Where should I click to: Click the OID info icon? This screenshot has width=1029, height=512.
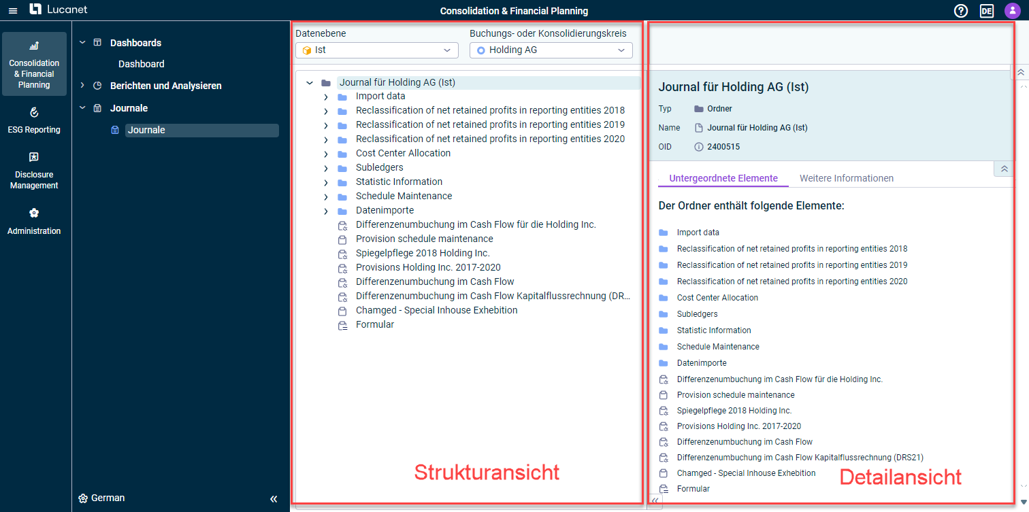(x=698, y=147)
